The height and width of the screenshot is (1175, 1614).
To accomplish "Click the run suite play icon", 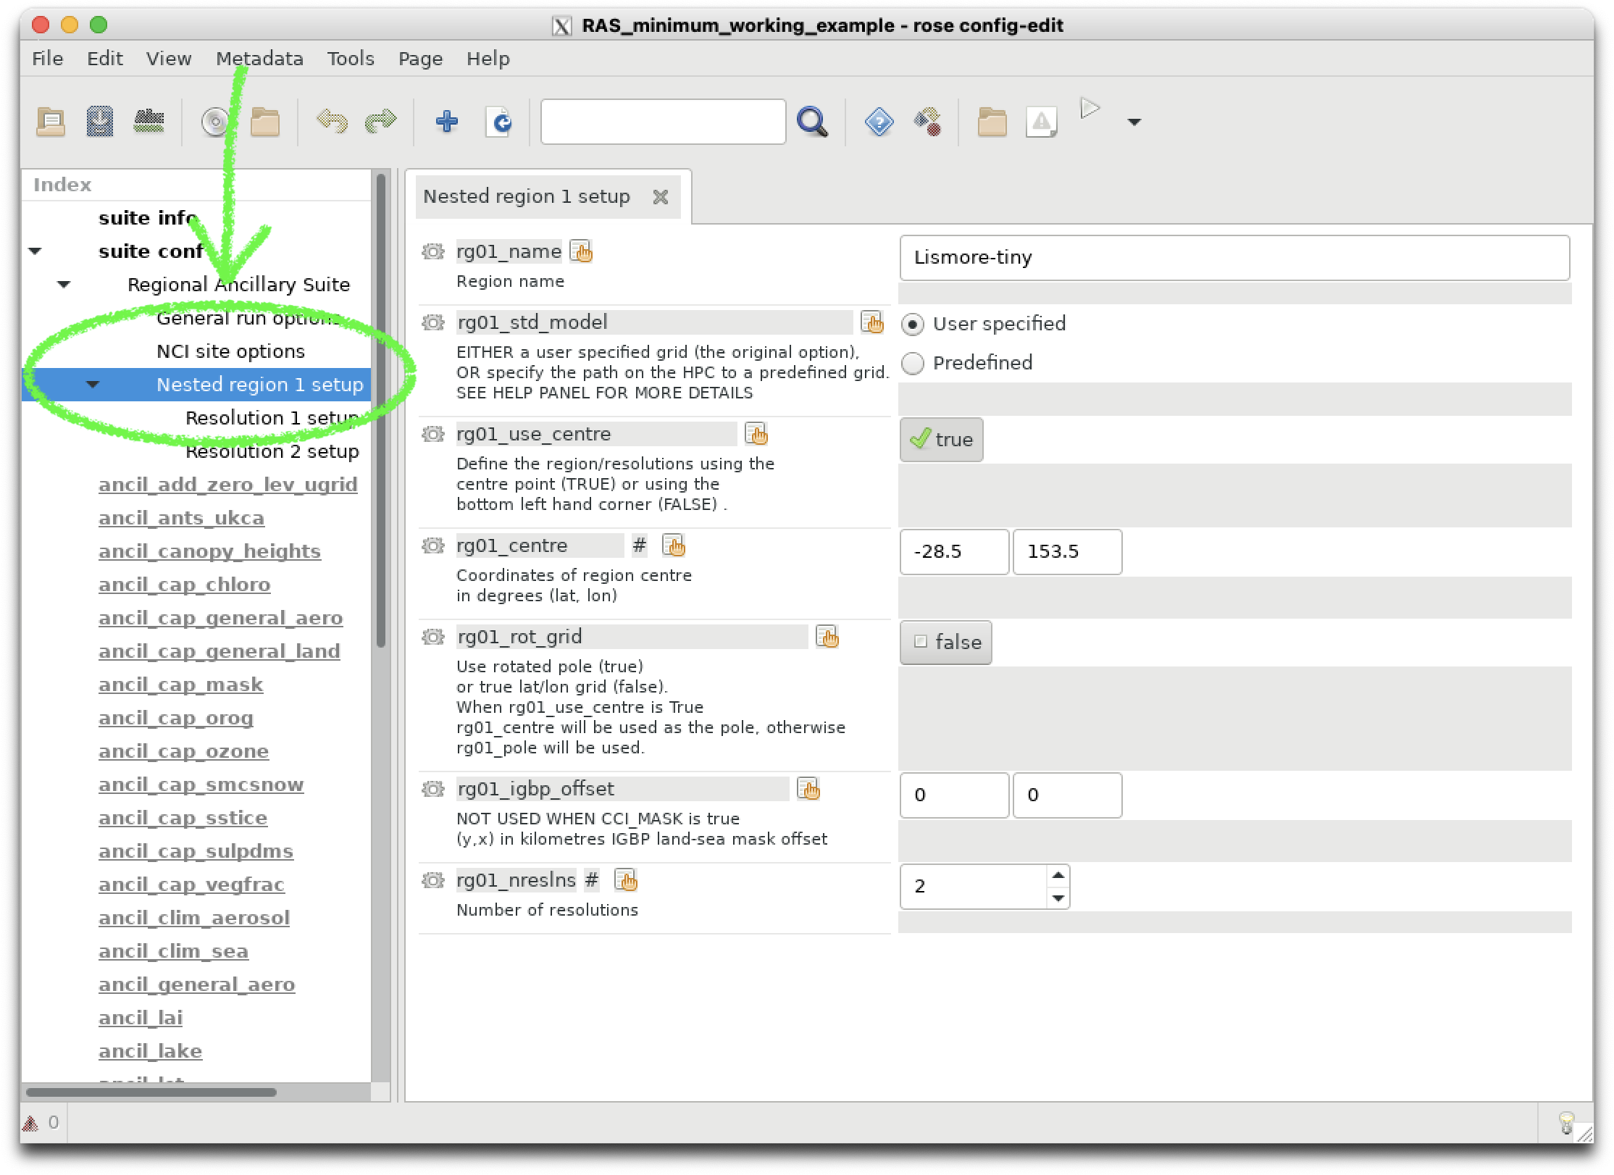I will tap(1090, 109).
